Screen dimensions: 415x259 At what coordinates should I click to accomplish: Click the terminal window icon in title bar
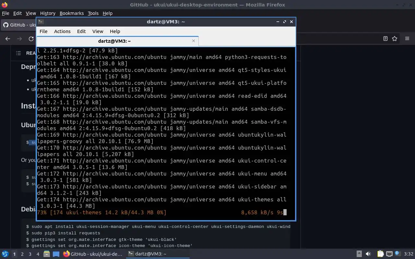tap(41, 22)
